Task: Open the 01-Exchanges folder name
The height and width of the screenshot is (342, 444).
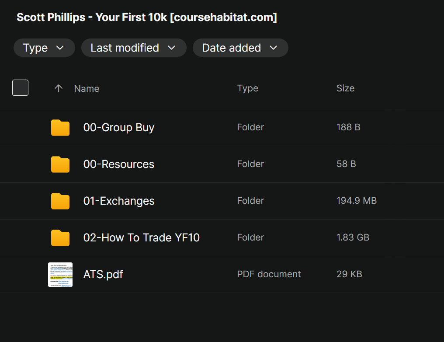Action: pyautogui.click(x=119, y=201)
